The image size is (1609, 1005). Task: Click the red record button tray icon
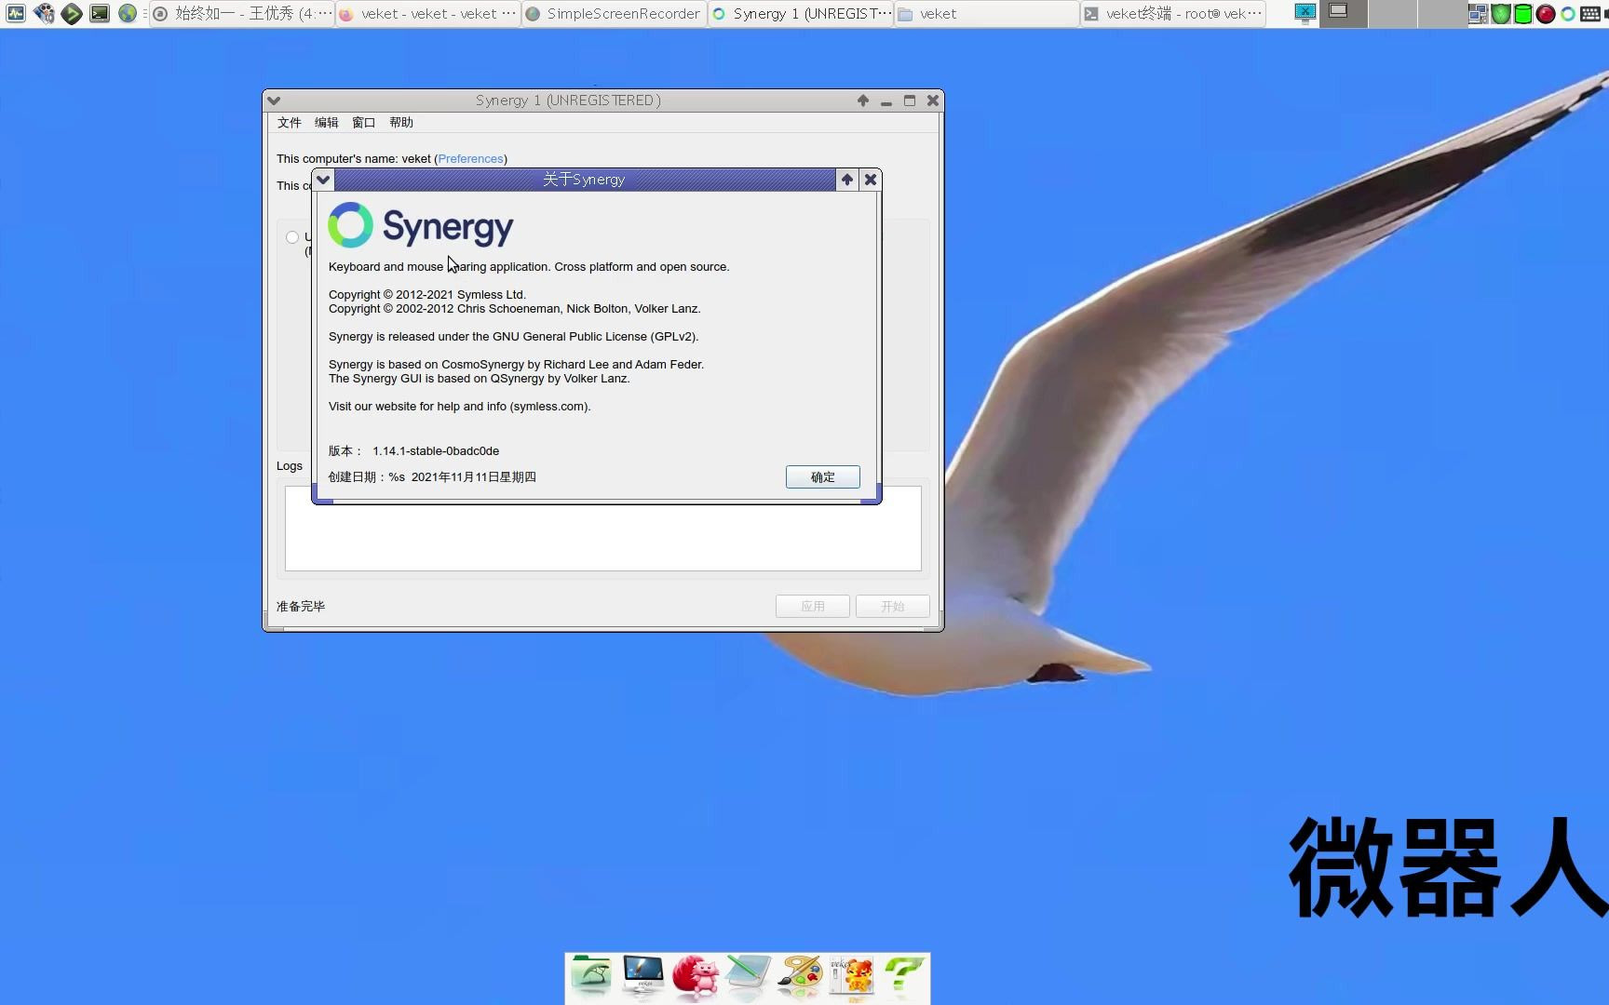(1546, 13)
